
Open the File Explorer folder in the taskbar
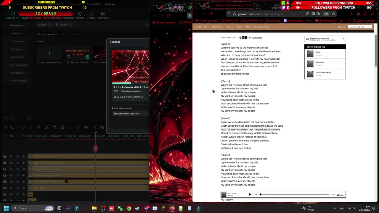(x=94, y=208)
